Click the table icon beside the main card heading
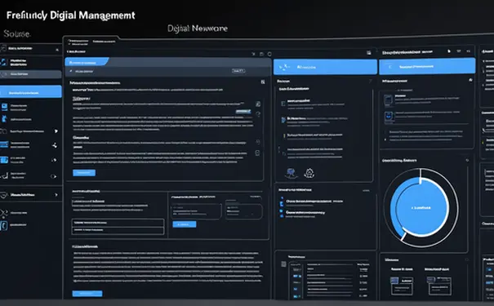 [263, 82]
